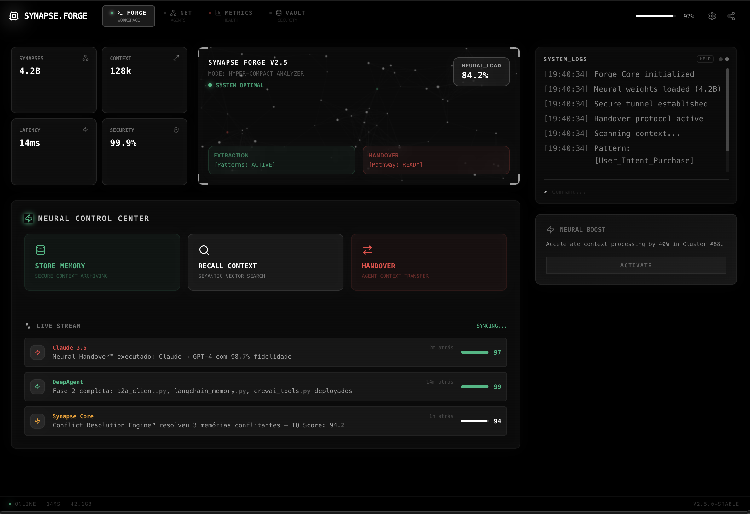Click the DeepAgent entry bolt icon
This screenshot has height=514, width=750.
coord(37,387)
